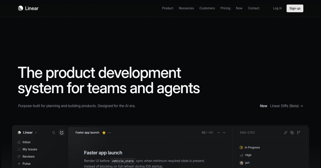Toggle the favorite star for Faster app launch
321x168 pixels.
pos(104,133)
